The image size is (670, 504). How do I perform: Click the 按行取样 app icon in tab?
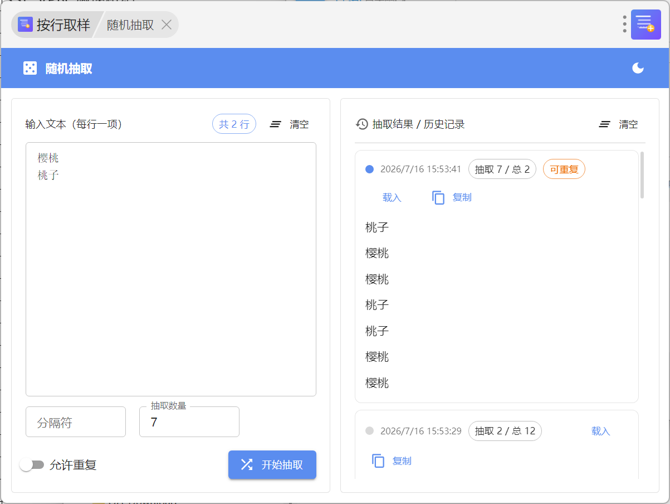(25, 25)
